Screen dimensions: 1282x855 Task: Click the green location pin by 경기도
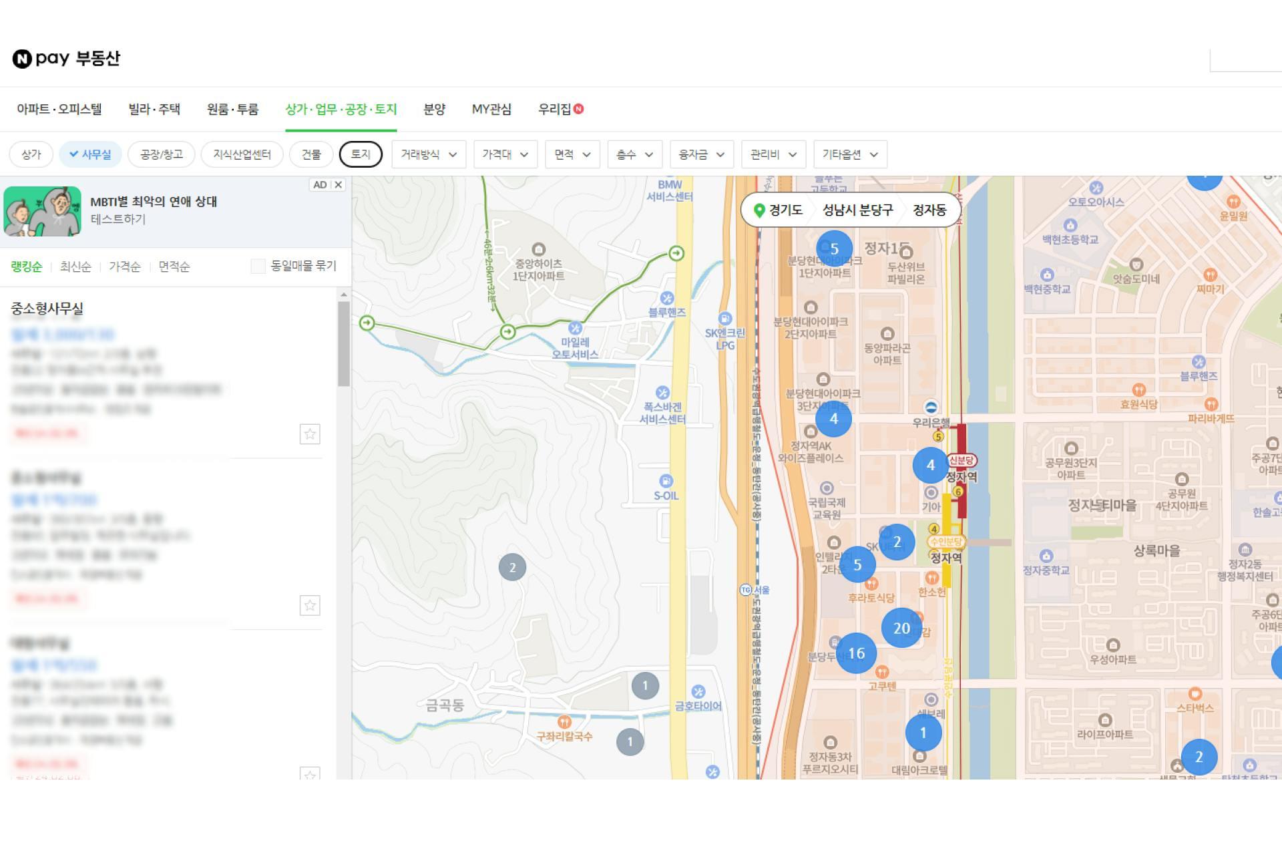click(759, 210)
